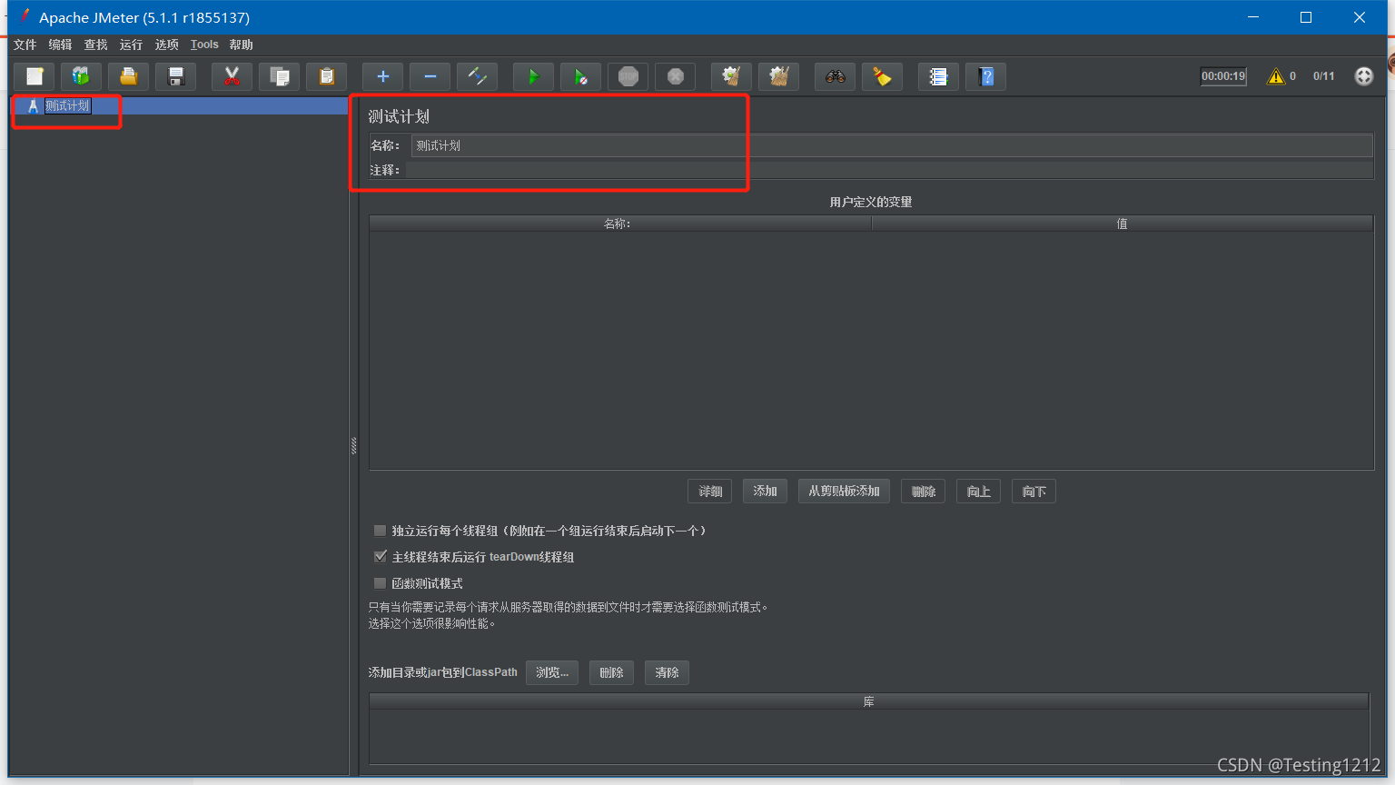Viewport: 1395px width, 785px height.
Task: Click the remote engine status icon
Action: point(1364,76)
